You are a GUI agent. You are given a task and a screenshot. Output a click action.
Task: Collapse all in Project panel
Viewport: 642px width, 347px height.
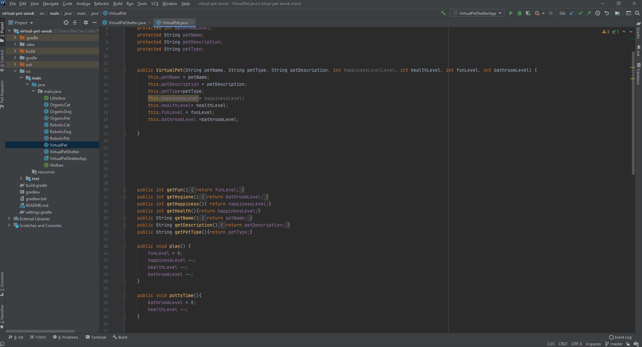click(x=75, y=22)
